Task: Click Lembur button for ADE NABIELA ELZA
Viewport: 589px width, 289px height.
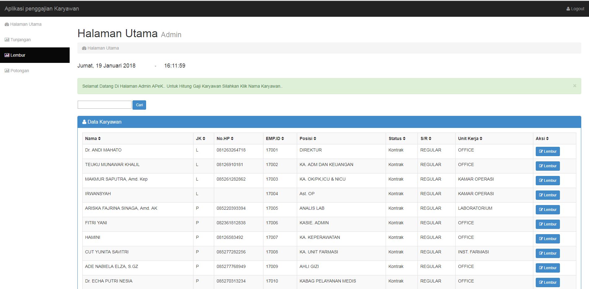Action: [x=548, y=268]
